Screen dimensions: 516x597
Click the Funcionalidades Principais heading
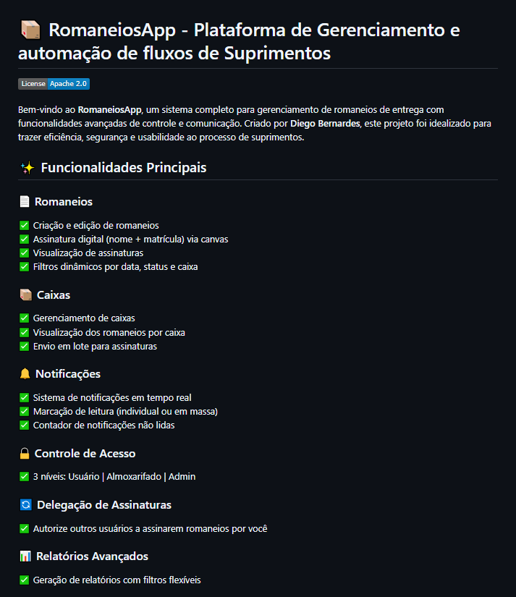[x=124, y=168]
